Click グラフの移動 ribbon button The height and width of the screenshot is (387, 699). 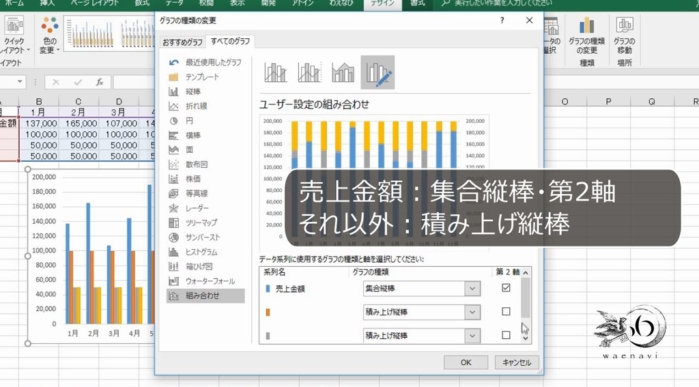pyautogui.click(x=624, y=35)
